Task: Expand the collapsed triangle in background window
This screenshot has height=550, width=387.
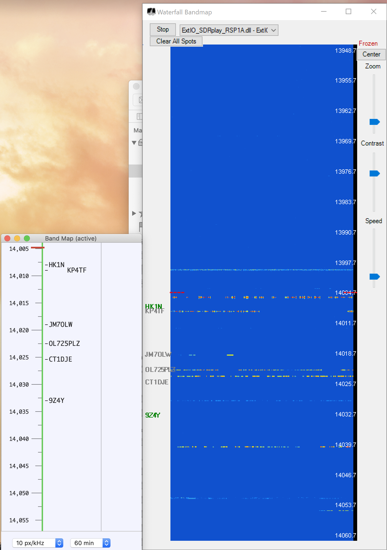Action: click(134, 213)
